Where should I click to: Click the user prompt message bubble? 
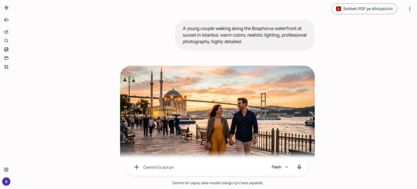point(244,35)
